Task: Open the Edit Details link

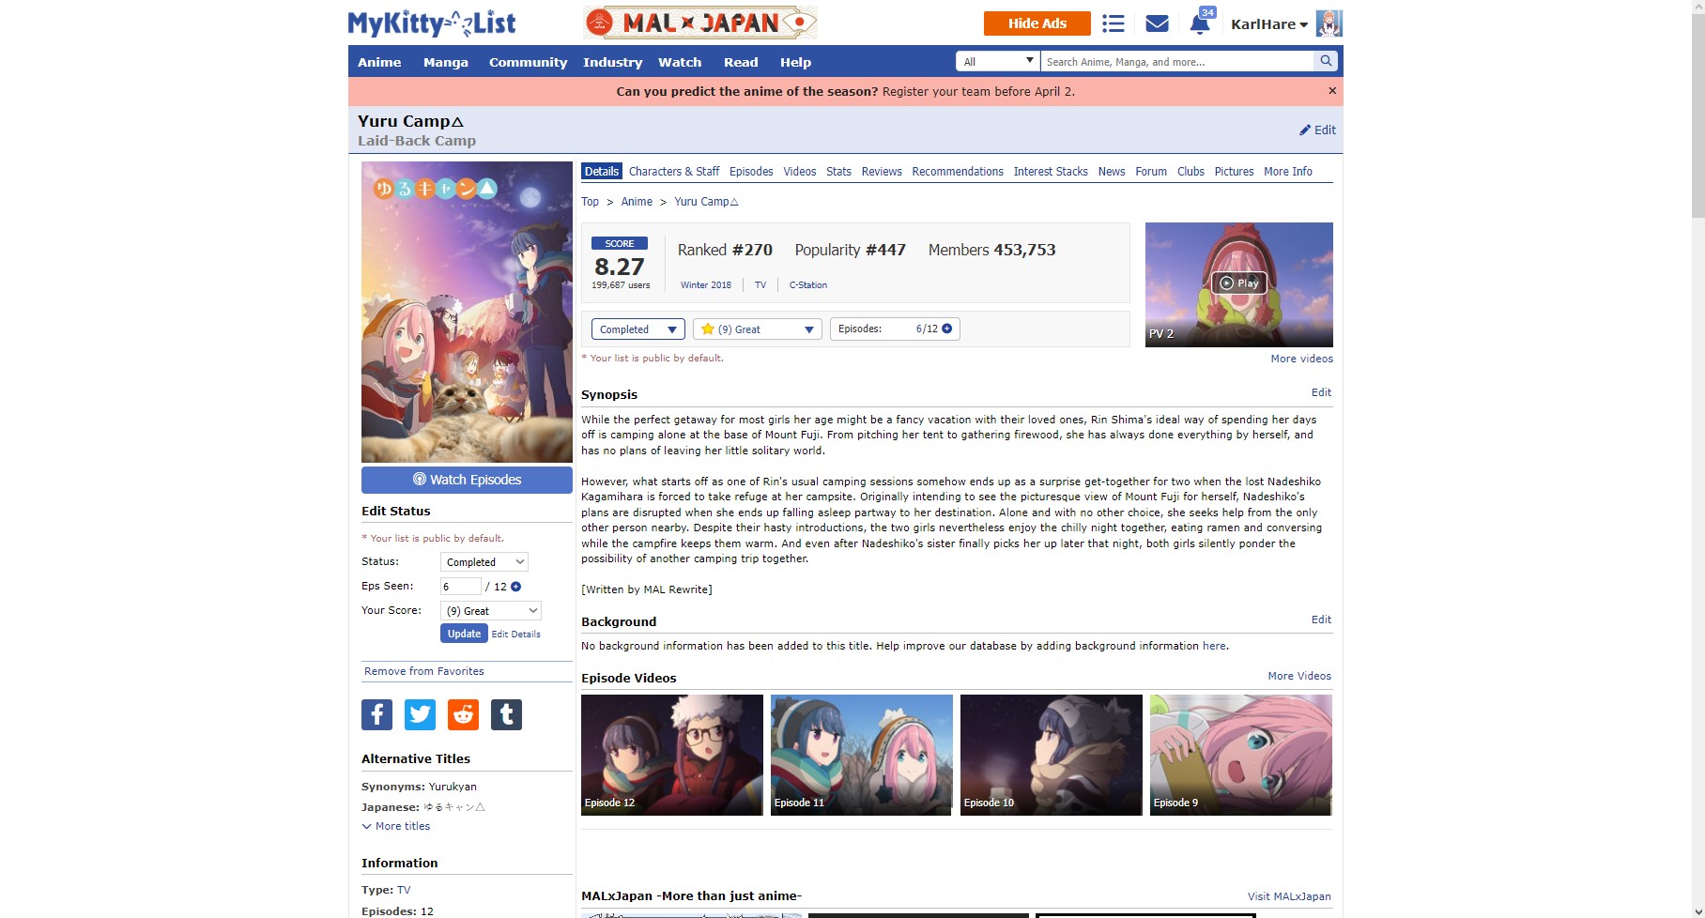Action: tap(516, 635)
